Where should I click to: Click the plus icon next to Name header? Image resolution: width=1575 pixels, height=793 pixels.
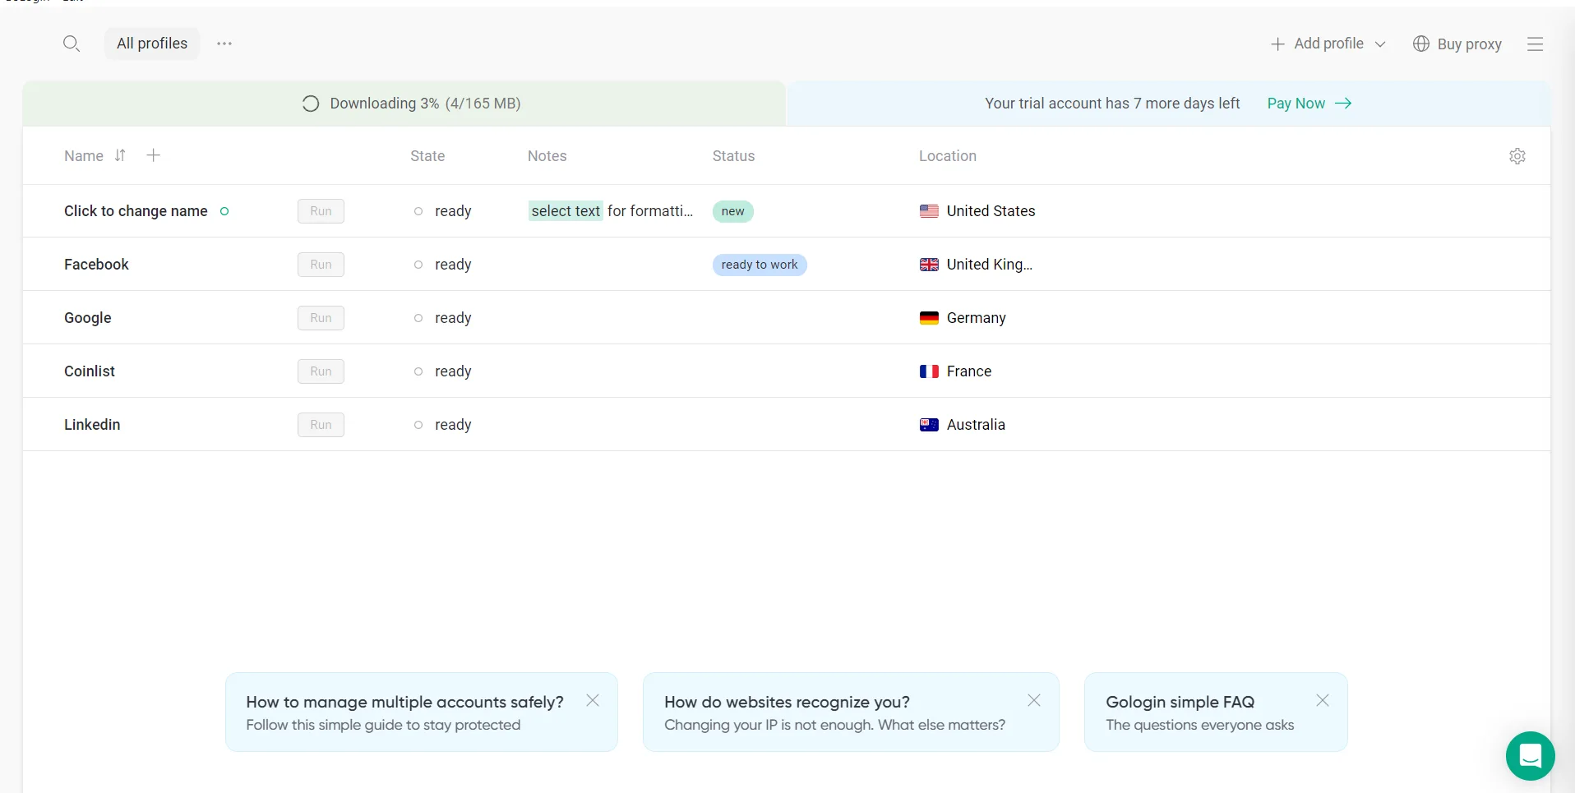click(153, 154)
